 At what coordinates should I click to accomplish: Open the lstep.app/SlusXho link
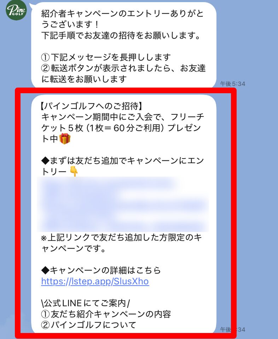[95, 281]
